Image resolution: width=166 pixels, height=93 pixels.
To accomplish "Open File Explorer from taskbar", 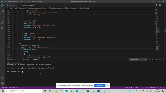I will 56,91.
